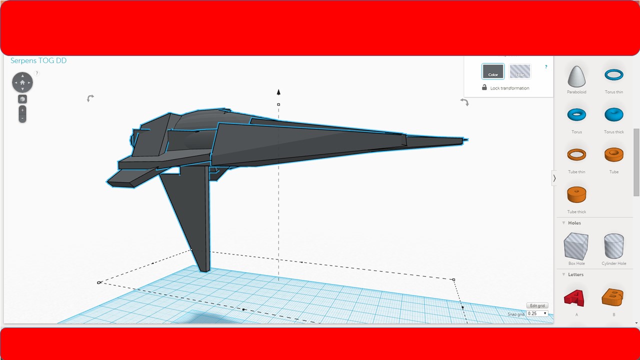Pick the Box Hole shape
The width and height of the screenshot is (640, 360).
pos(576,246)
